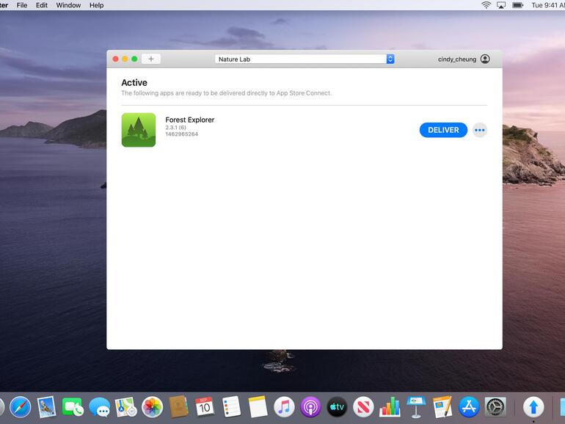Click the Active section heading

[x=134, y=82]
